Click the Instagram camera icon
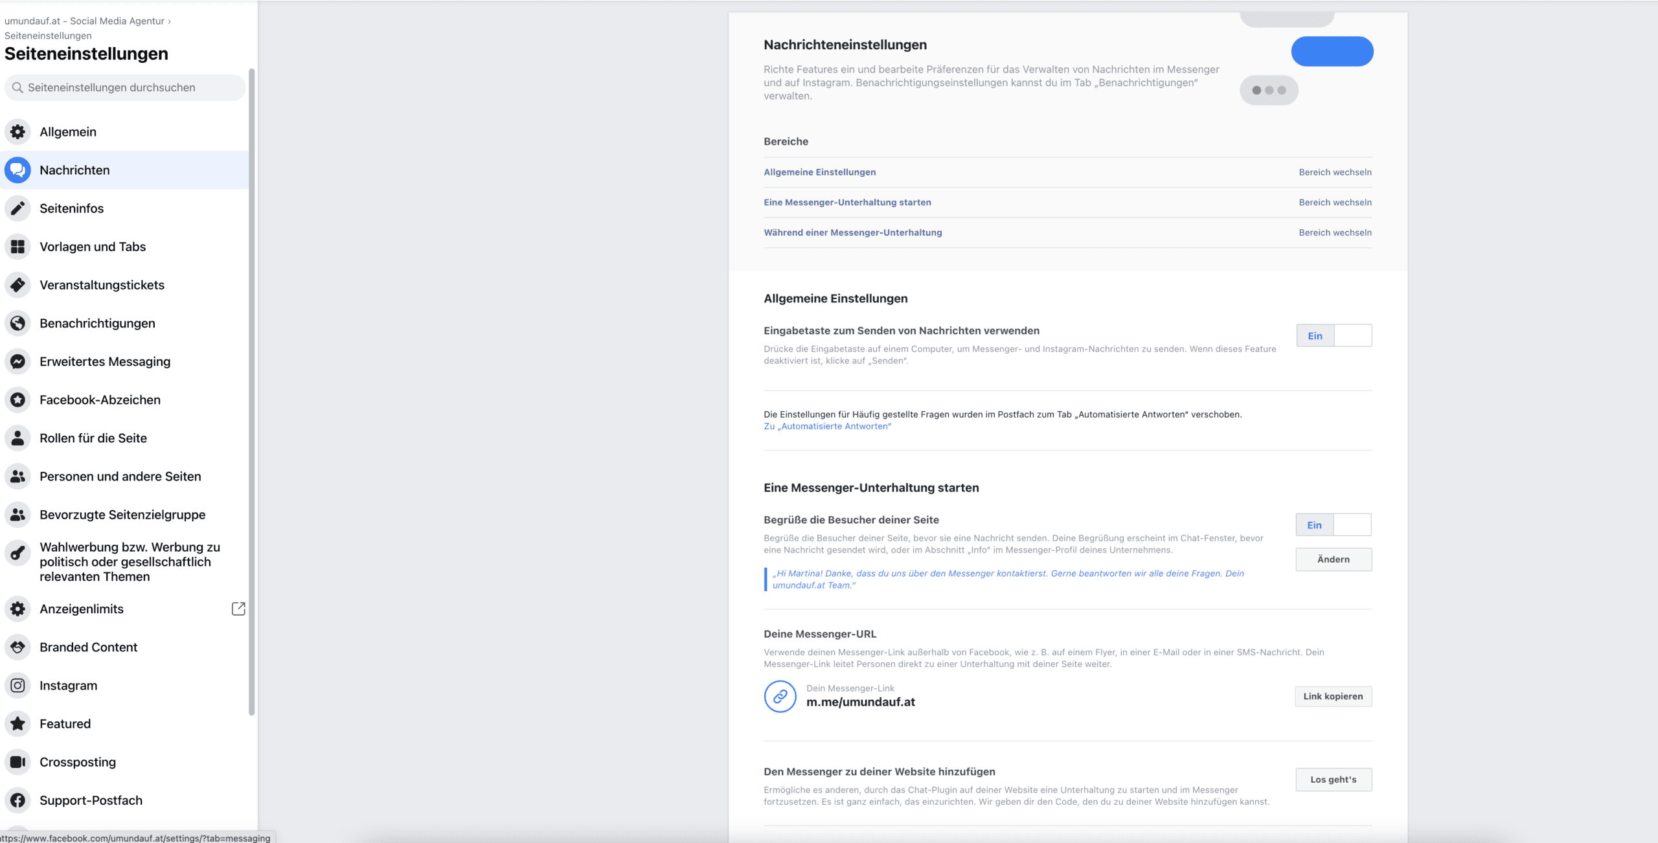The height and width of the screenshot is (843, 1658). [x=18, y=685]
